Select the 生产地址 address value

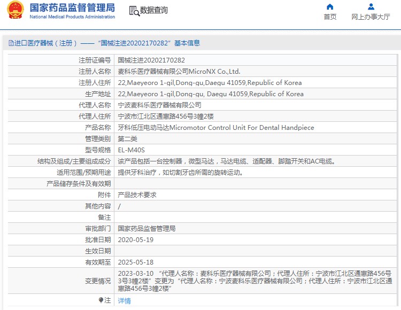click(211, 94)
